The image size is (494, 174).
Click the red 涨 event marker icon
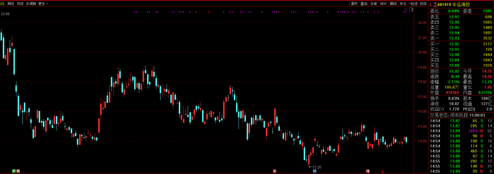point(274,171)
